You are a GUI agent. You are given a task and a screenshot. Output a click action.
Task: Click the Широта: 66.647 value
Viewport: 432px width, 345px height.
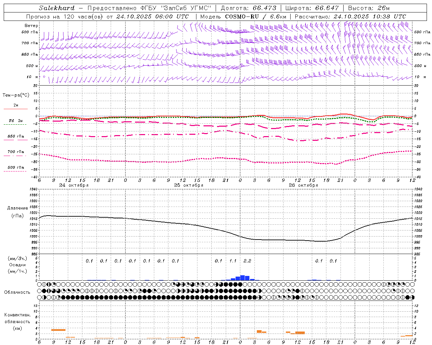tap(312, 8)
